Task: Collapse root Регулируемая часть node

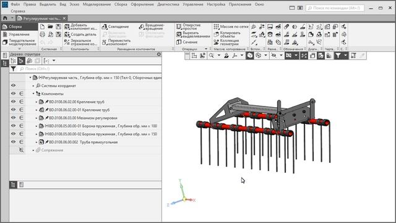Action: [x=30, y=77]
